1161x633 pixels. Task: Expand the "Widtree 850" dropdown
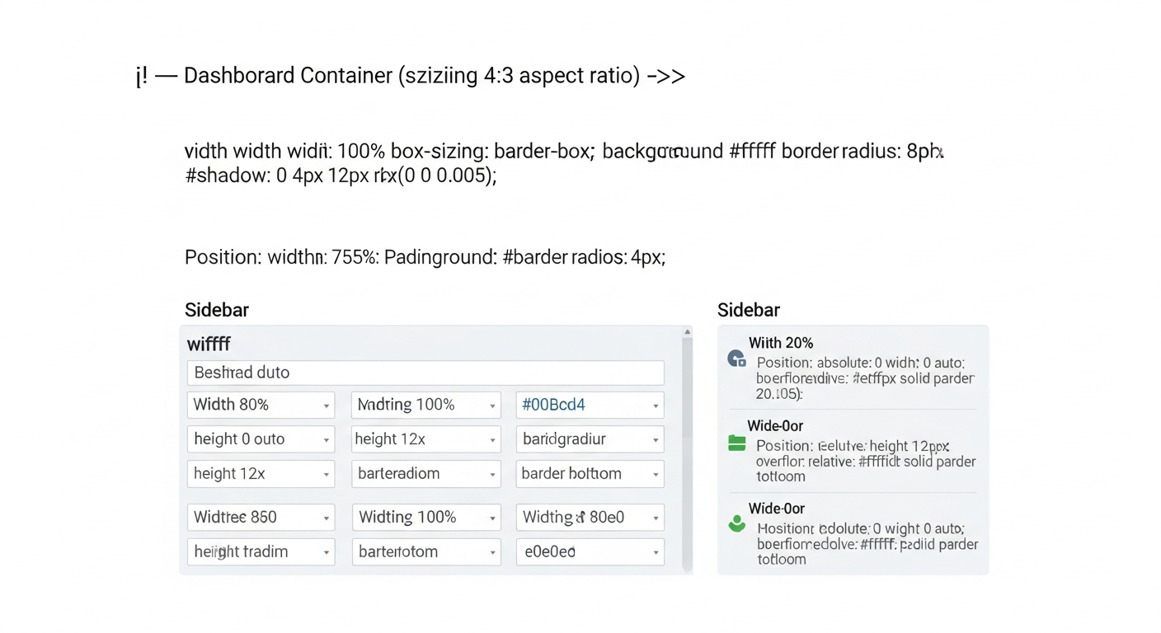tap(261, 517)
